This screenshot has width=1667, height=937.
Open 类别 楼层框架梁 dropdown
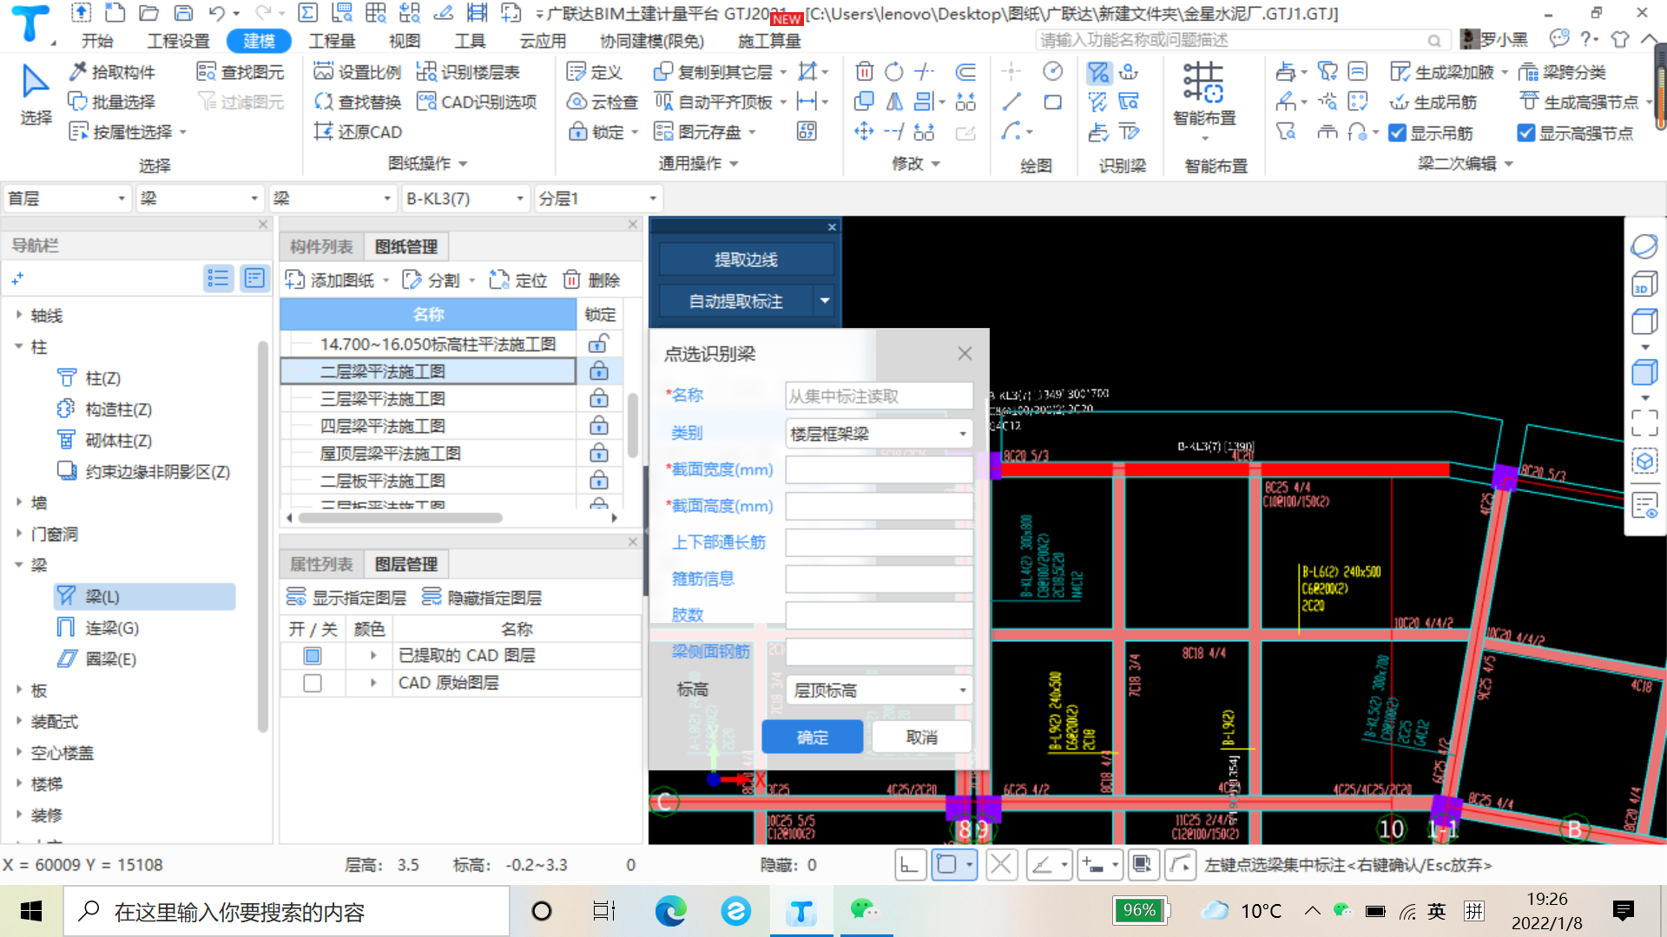pyautogui.click(x=879, y=433)
